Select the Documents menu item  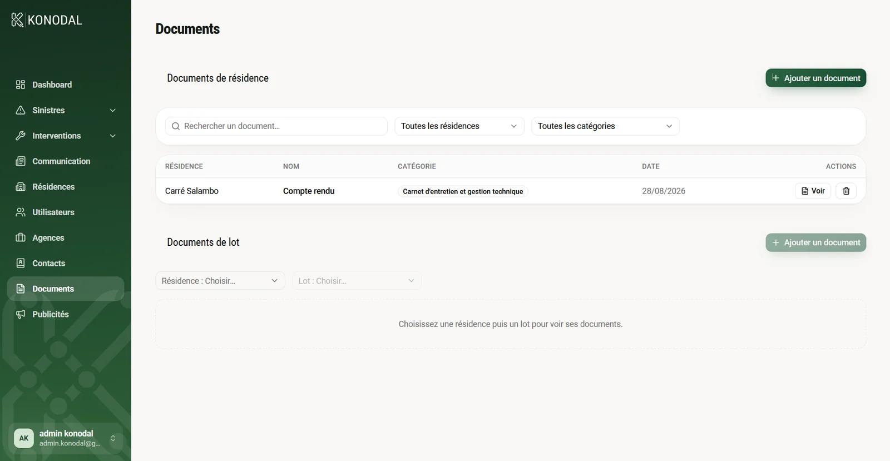click(66, 289)
